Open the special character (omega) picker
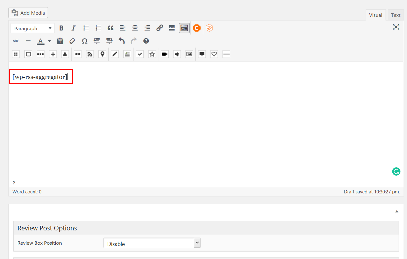The image size is (407, 259). [84, 41]
